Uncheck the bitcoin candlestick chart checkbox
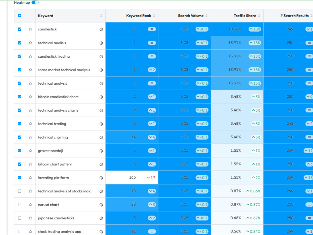 pos(19,97)
